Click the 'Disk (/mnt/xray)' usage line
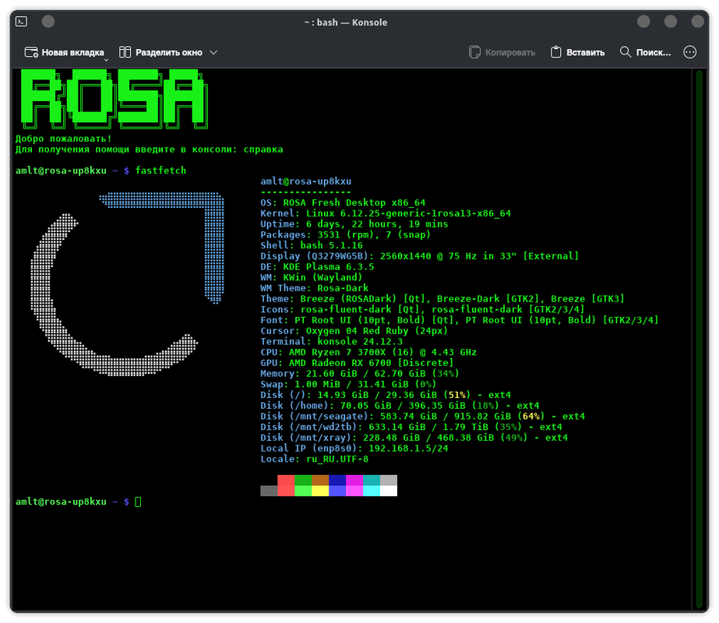Image resolution: width=719 pixels, height=623 pixels. 414,438
